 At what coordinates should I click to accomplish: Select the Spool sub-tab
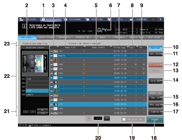[x=102, y=37]
